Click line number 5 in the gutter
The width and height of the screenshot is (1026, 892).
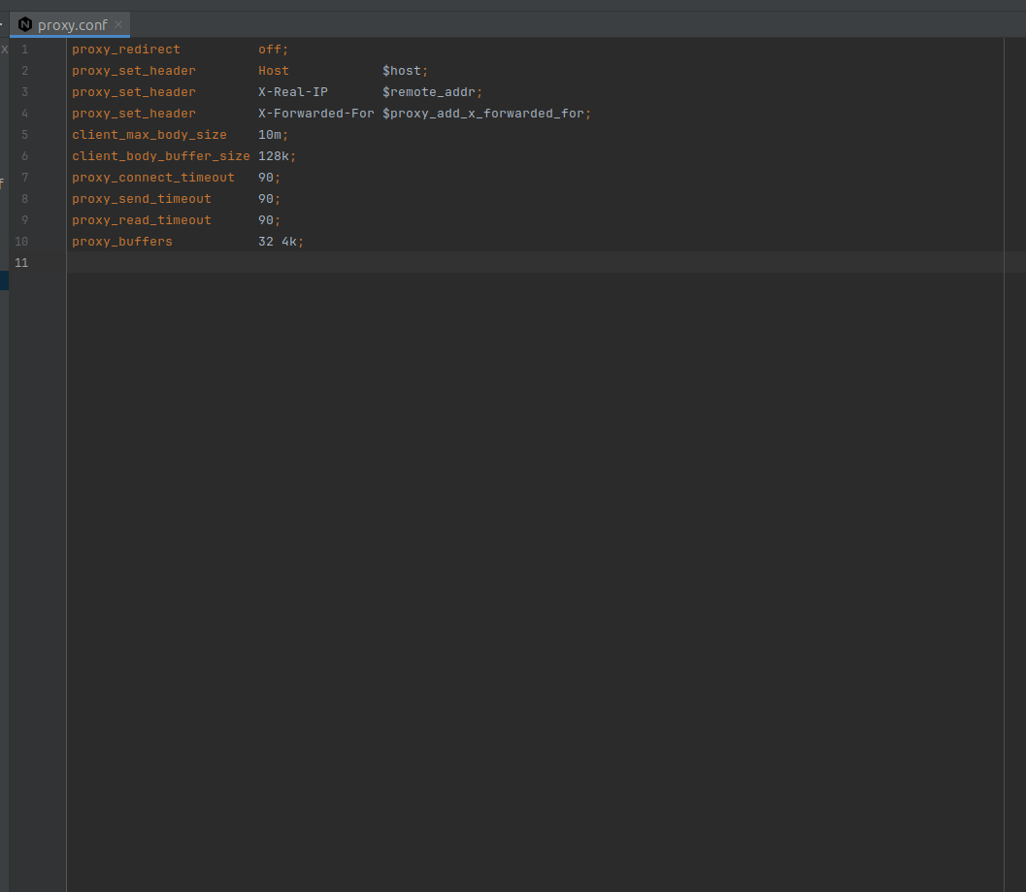(24, 134)
